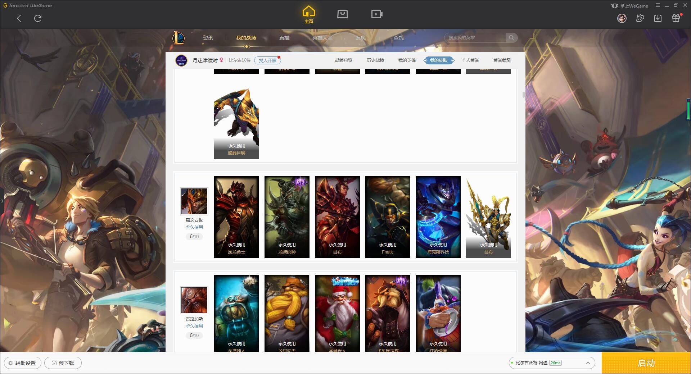The height and width of the screenshot is (374, 691).
Task: Expand the left side panel arrow
Action: (2, 201)
